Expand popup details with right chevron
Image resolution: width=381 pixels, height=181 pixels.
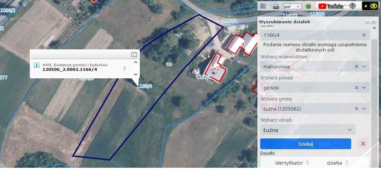point(125,68)
